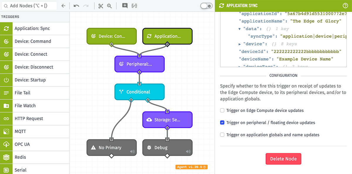Click the Application: Sync refresh icon
352x174 pixels.
(x=6, y=28)
